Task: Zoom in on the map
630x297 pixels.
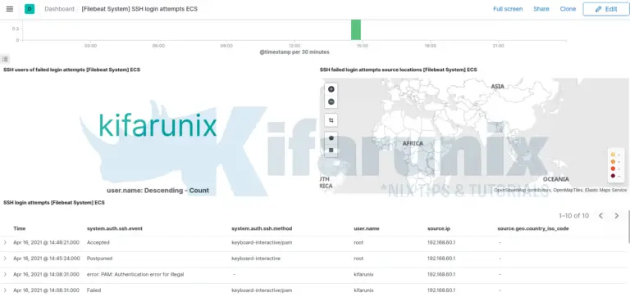Action: pyautogui.click(x=331, y=89)
